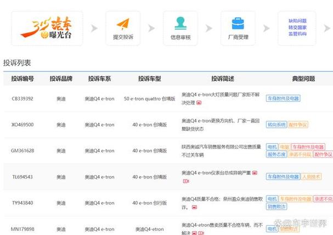Click the 315 汽车曝光台 logo
Screen dimensions: 333x235
47,28
